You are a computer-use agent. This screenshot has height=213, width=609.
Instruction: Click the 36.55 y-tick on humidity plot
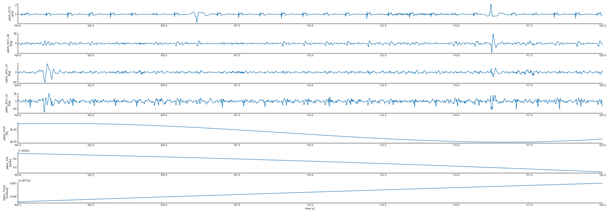[x=13, y=130]
